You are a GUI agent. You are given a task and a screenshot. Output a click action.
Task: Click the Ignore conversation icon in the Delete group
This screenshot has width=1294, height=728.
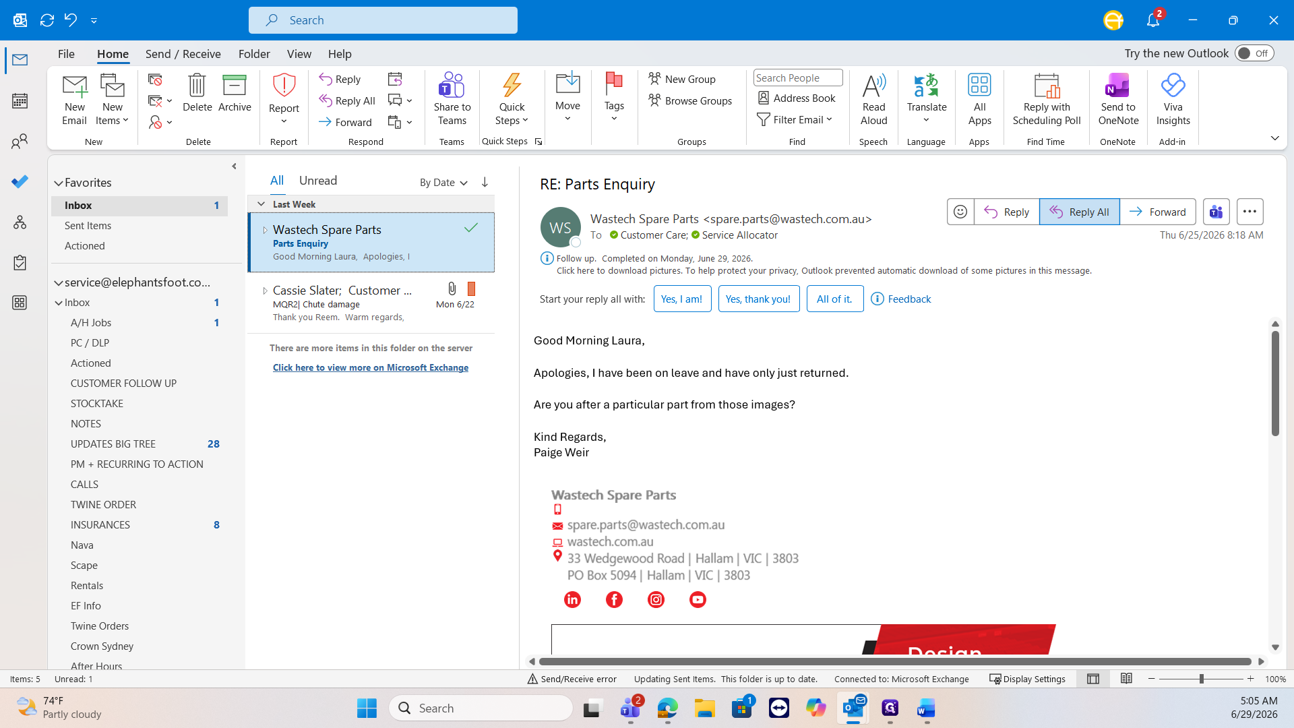coord(155,80)
